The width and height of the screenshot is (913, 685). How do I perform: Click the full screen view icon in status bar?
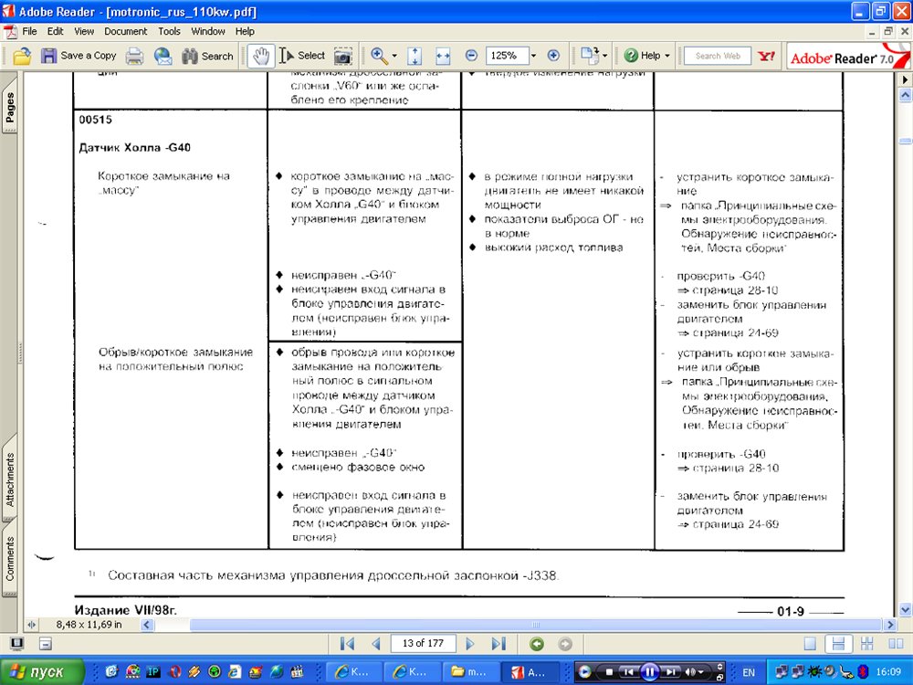click(16, 644)
